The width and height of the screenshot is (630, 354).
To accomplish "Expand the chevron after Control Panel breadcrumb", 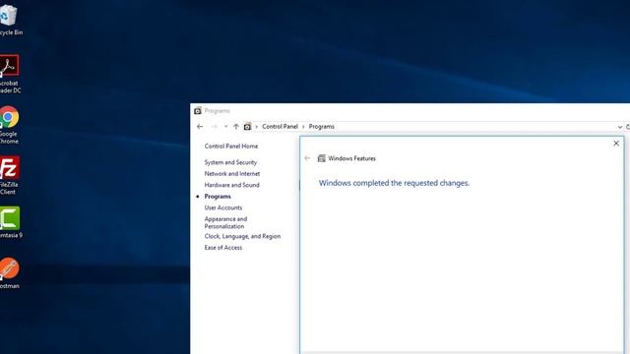I will (x=303, y=127).
